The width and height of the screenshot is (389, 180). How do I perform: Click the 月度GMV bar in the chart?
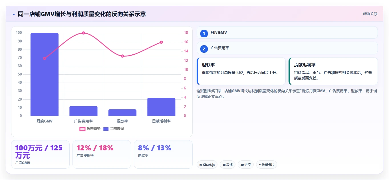tap(45, 75)
